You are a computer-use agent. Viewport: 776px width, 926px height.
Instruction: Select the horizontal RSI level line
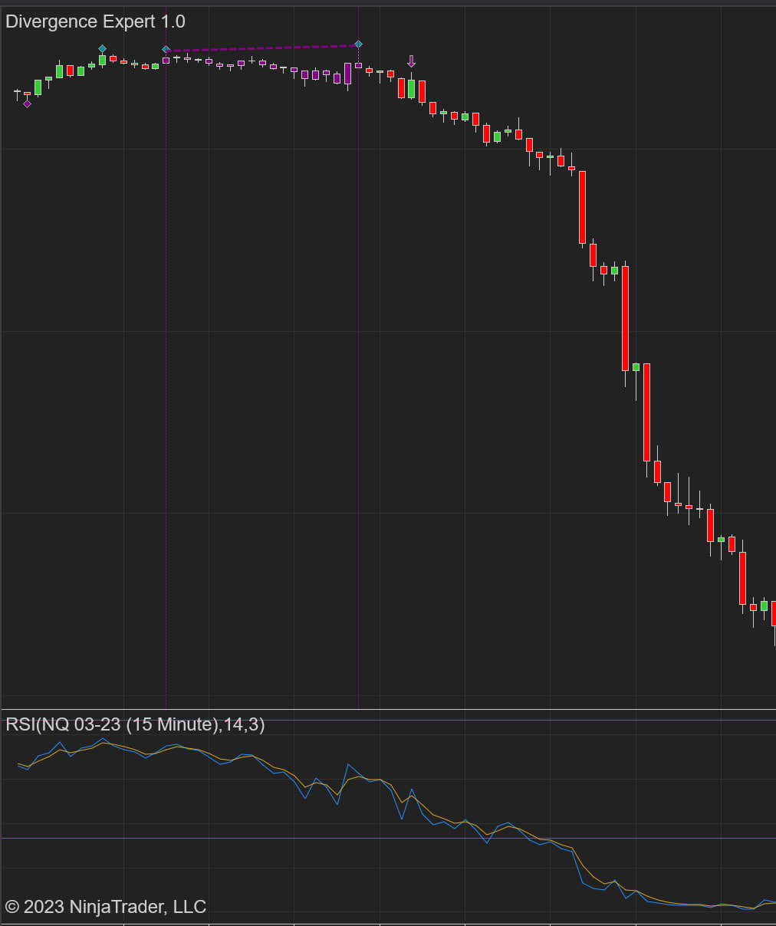tap(388, 839)
